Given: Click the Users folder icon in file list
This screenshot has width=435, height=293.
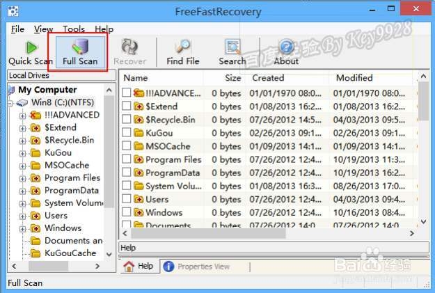Looking at the screenshot, I should (x=139, y=199).
